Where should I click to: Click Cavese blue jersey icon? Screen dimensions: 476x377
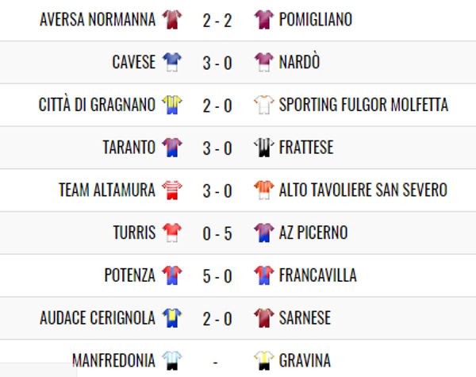coord(172,63)
